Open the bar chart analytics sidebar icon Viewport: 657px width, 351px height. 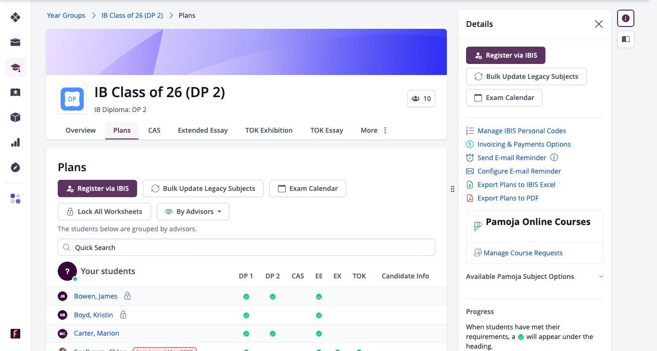pos(15,142)
